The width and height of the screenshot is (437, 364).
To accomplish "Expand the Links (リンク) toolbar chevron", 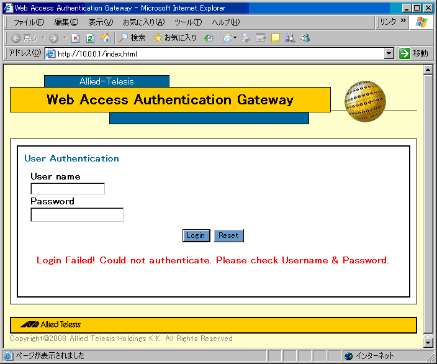I will pyautogui.click(x=403, y=20).
